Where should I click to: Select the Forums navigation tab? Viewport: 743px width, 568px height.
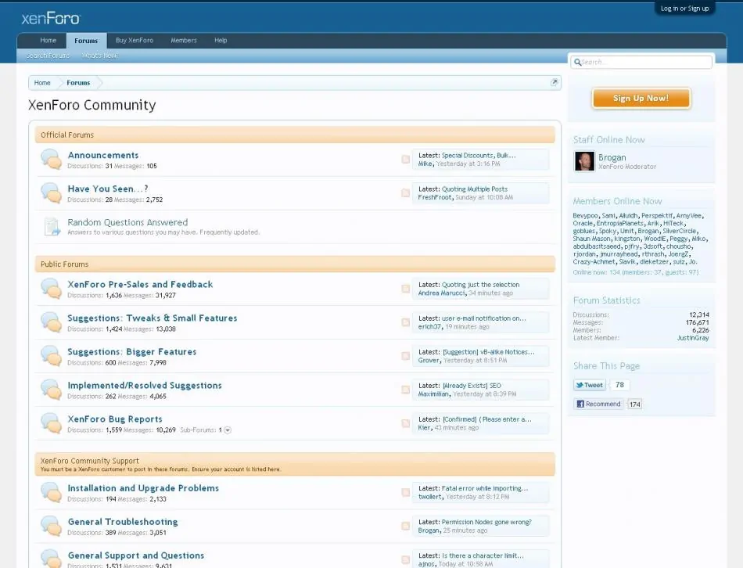(86, 41)
